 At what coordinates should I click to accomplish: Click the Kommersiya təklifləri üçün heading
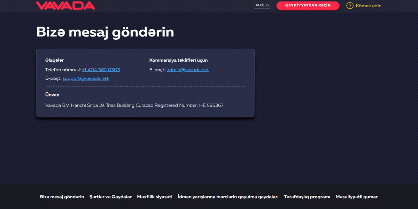178,60
